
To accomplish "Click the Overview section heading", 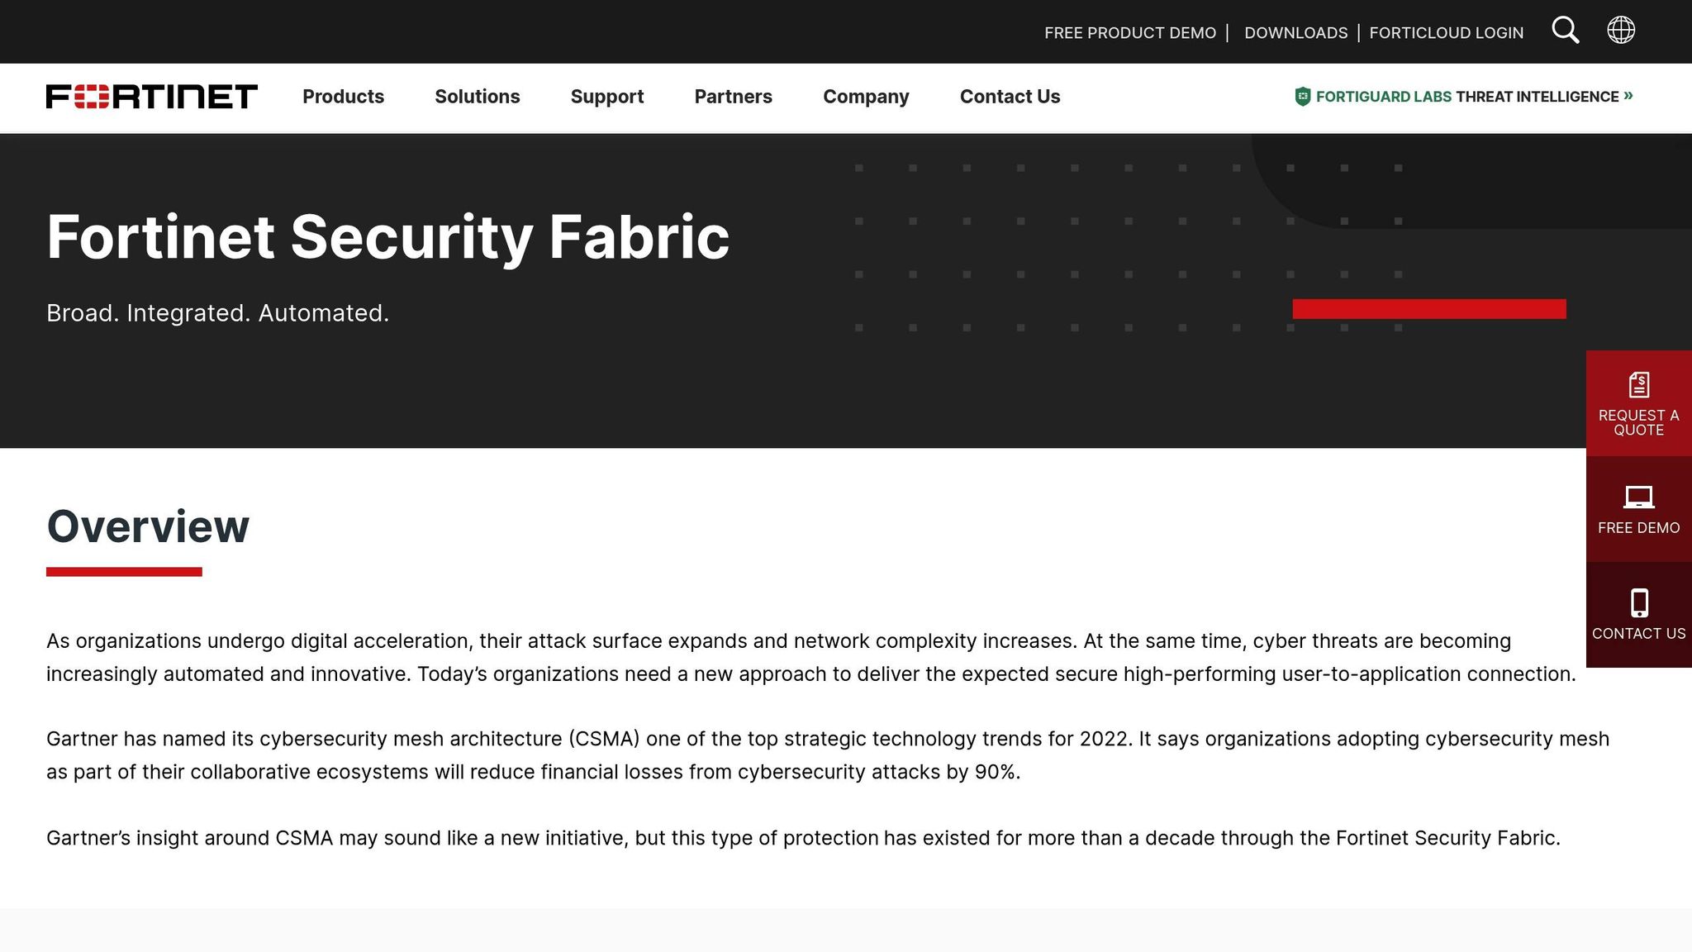I will (148, 527).
